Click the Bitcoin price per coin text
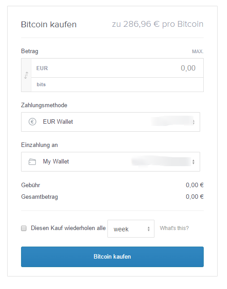 tap(158, 24)
